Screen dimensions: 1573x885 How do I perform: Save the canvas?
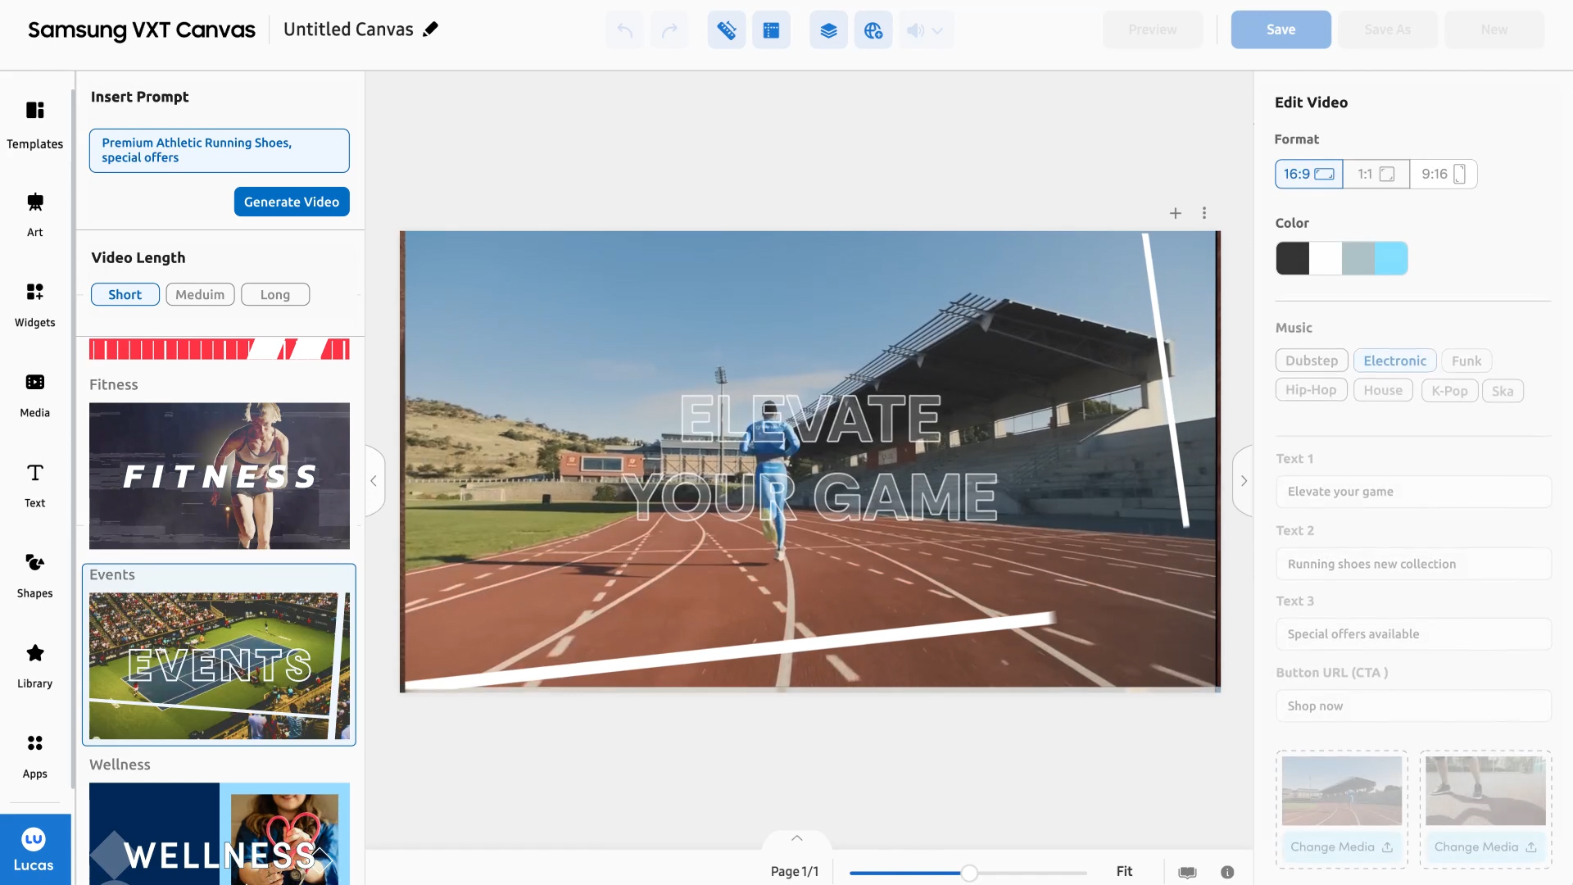[1281, 29]
